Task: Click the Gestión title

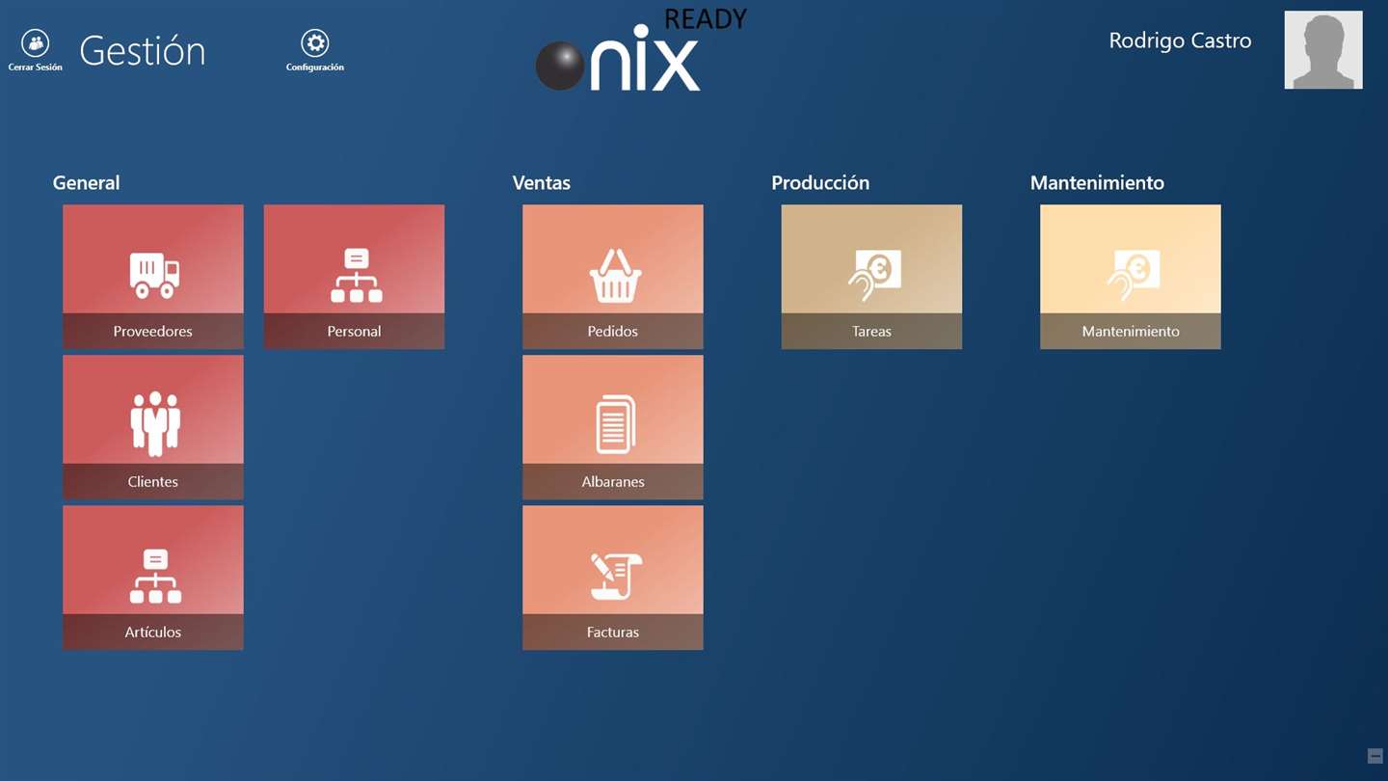Action: [143, 50]
